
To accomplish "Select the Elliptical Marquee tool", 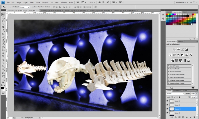I will (3, 18).
